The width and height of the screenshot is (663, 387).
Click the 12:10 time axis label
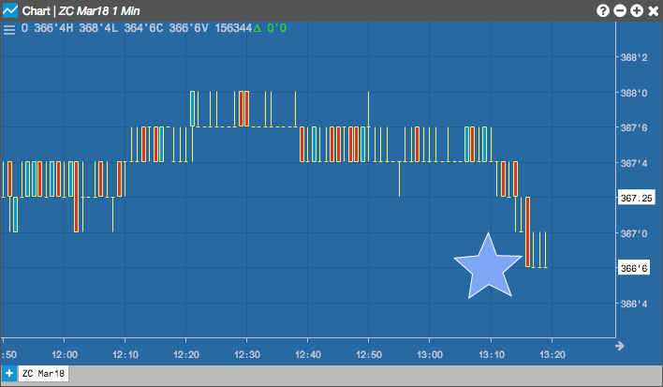click(x=125, y=354)
